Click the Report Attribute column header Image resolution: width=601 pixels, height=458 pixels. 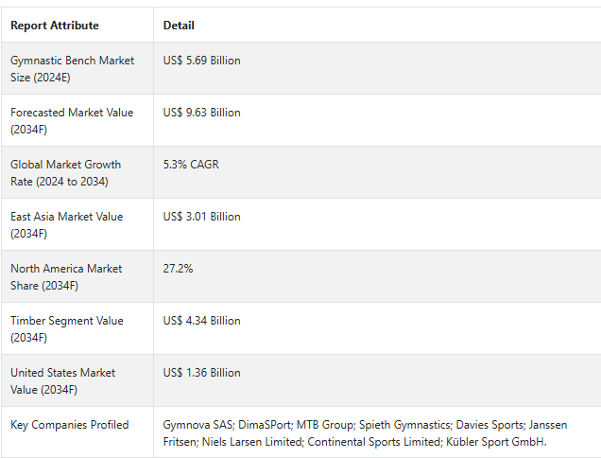click(55, 26)
